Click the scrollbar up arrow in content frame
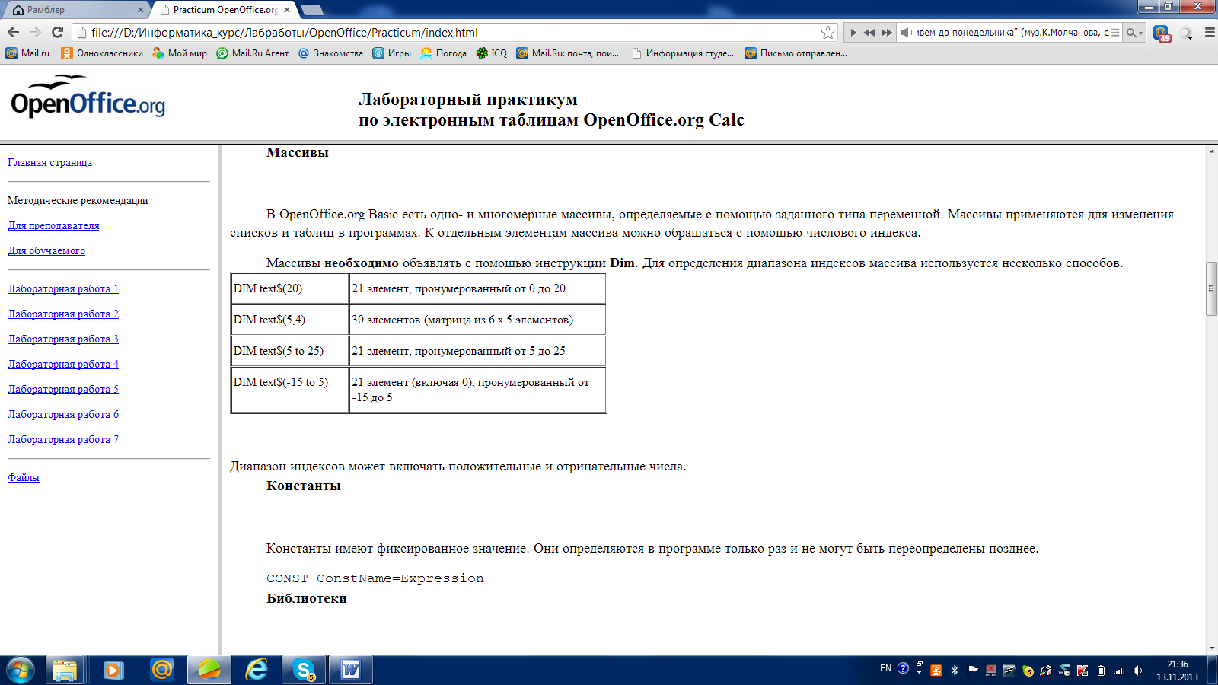 click(1211, 151)
